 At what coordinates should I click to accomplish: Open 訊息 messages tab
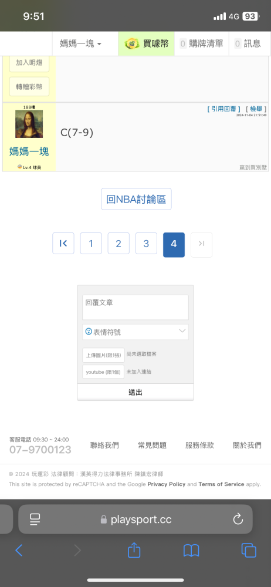click(248, 44)
